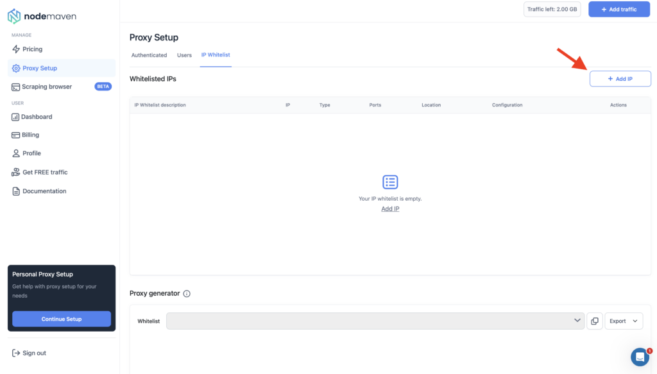Click the Proxy Setup gear icon
The height and width of the screenshot is (374, 657).
point(16,68)
